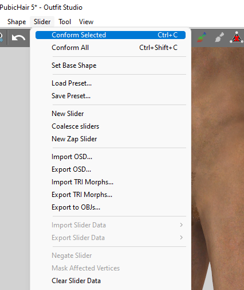244x290 pixels.
Task: Select the gray paint brush toolbar icon
Action: (219, 37)
